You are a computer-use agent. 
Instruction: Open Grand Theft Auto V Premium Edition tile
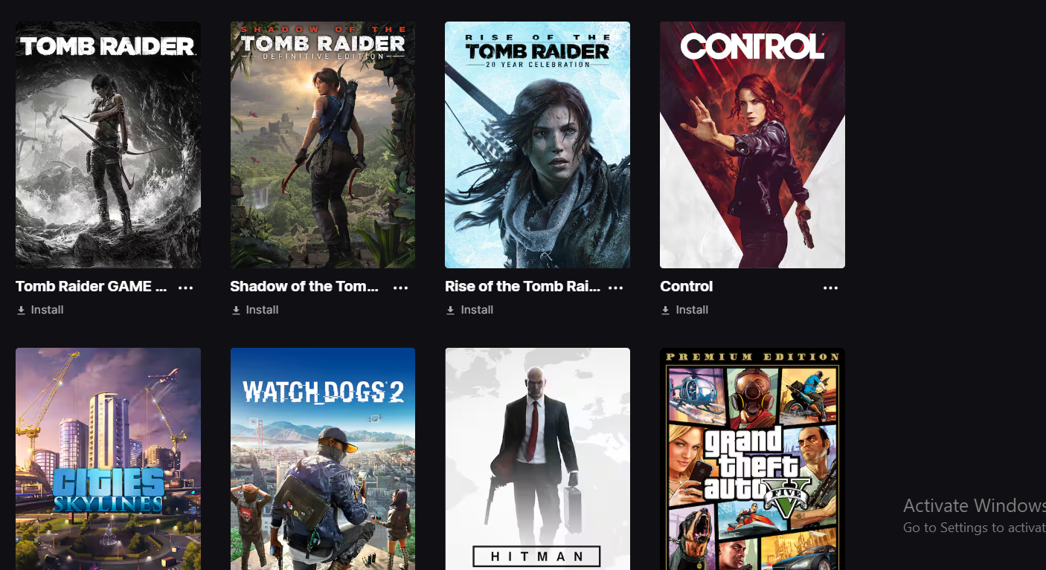pyautogui.click(x=752, y=459)
